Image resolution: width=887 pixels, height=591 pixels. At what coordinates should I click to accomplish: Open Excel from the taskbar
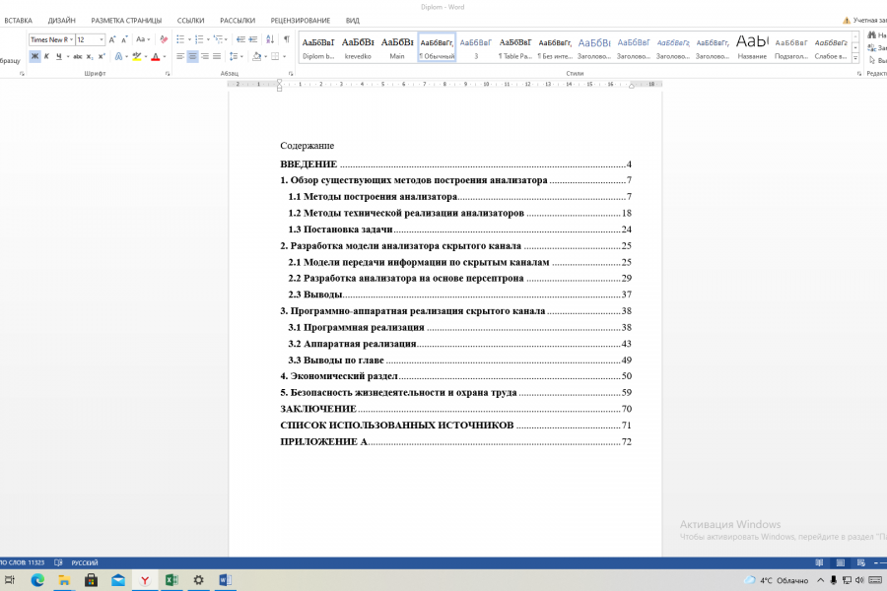[x=171, y=580]
